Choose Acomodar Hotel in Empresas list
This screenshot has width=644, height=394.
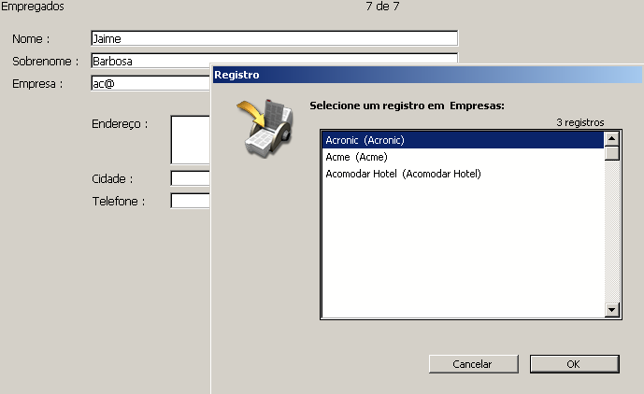(x=403, y=174)
